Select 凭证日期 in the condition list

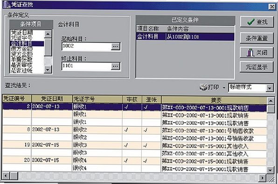[x=22, y=32]
